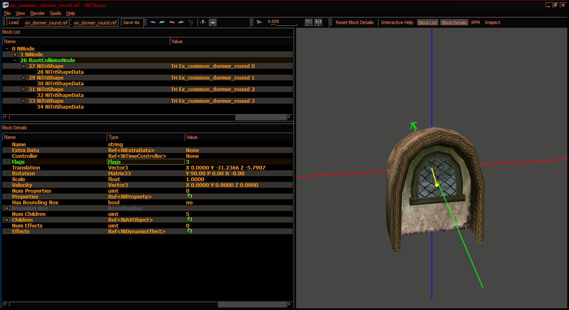Viewport: 569px width, 310px height.
Task: Click the Extra Data value None
Action: pos(192,150)
